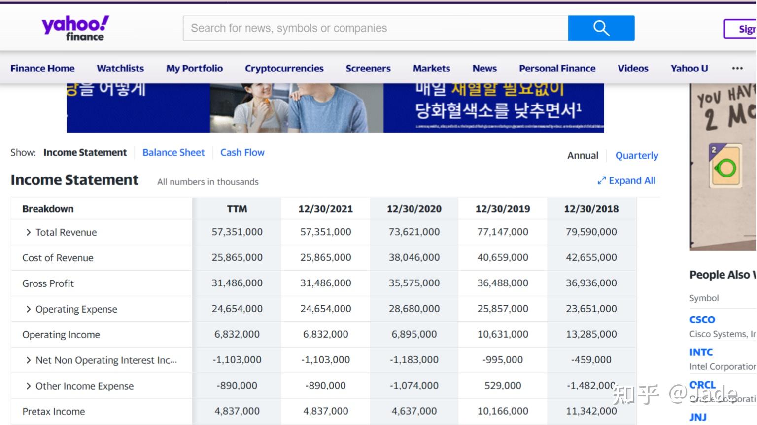Expand the Other Income Expense row
This screenshot has height=425, width=757.
pos(29,386)
